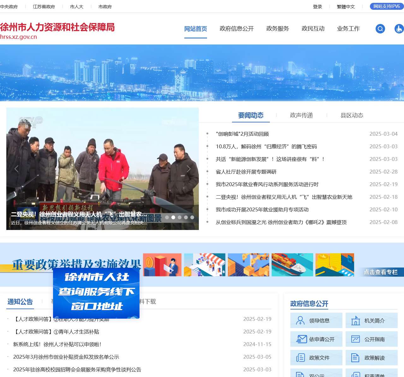Open 业务工作 navigation menu
The width and height of the screenshot is (404, 377).
coord(348,29)
